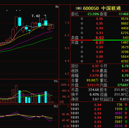Click the MA label on the price chart
129x128 pixels.
click(57, 7)
